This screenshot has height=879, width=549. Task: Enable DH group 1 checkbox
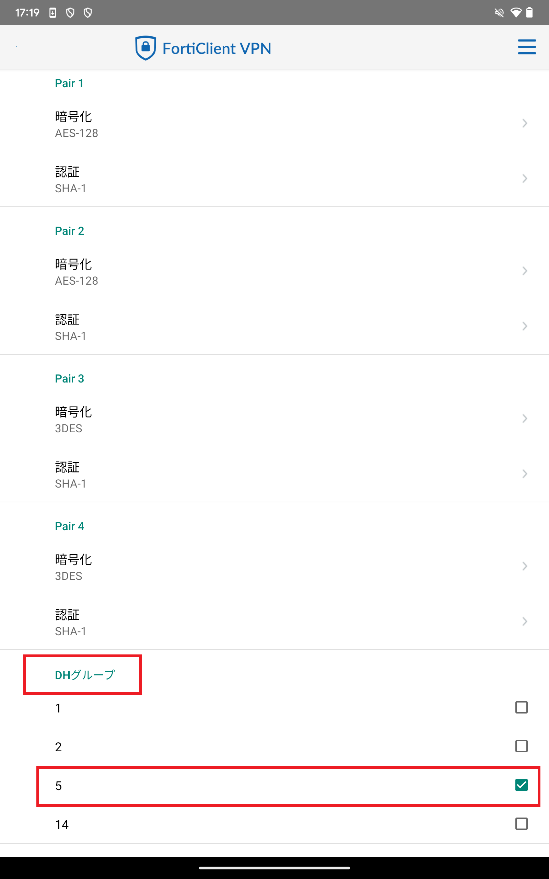click(521, 707)
